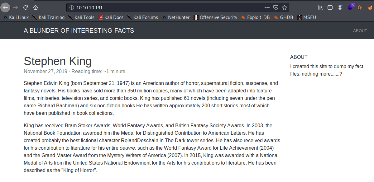
Task: Click the forward navigation arrow
Action: coord(16,7)
